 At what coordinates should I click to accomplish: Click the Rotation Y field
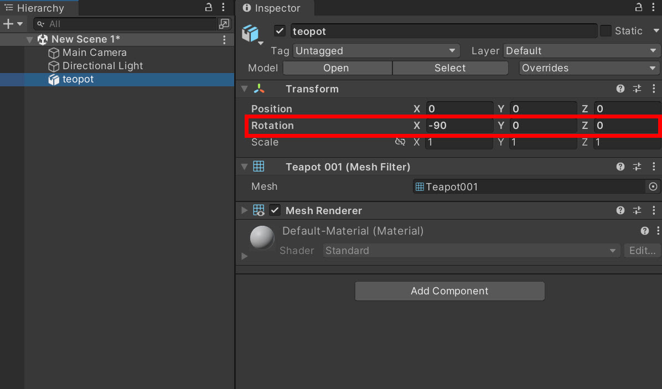(x=543, y=125)
